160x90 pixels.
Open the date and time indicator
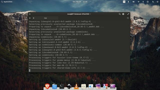click(80, 2)
